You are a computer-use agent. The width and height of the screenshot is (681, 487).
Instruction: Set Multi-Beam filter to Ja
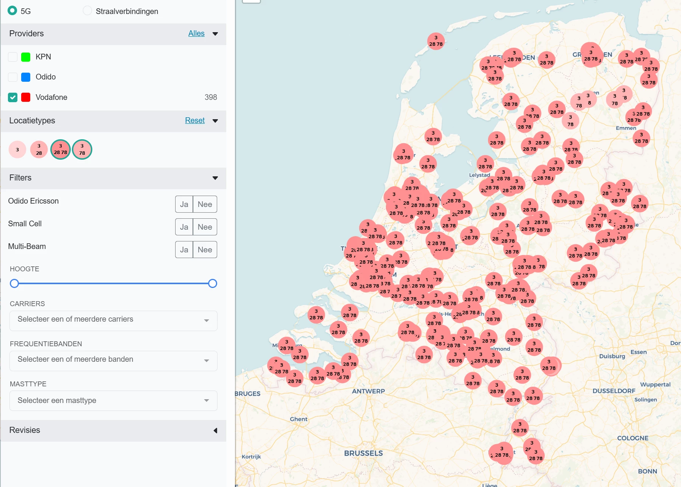point(184,250)
